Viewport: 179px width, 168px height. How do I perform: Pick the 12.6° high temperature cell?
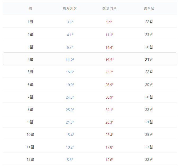[109, 160]
